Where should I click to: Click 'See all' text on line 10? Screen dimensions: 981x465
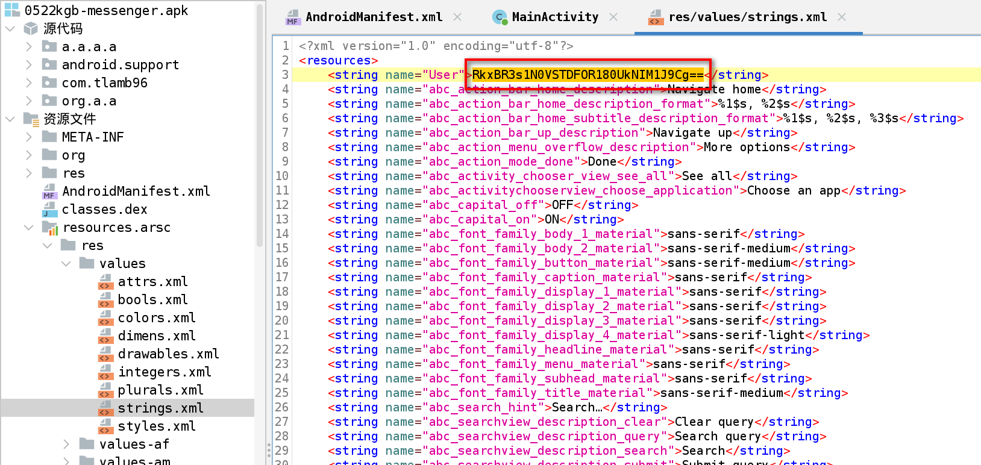click(707, 176)
